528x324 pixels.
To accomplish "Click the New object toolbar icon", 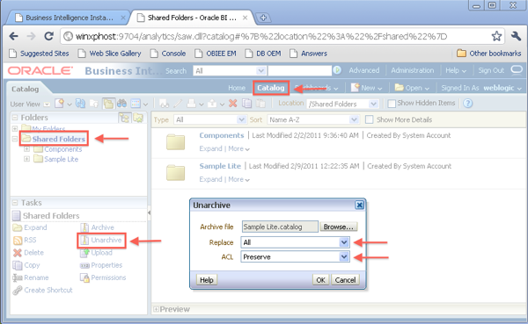I will pos(60,104).
